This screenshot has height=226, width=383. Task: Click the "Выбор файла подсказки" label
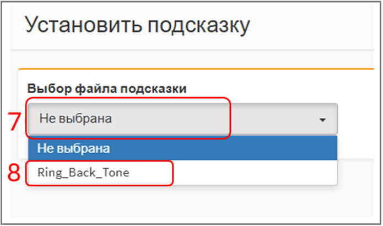[x=106, y=89]
